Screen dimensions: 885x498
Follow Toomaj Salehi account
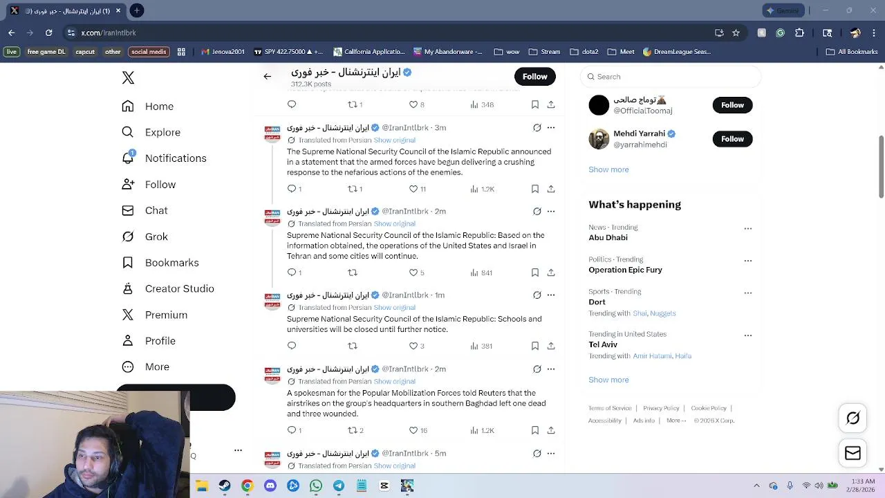(732, 105)
